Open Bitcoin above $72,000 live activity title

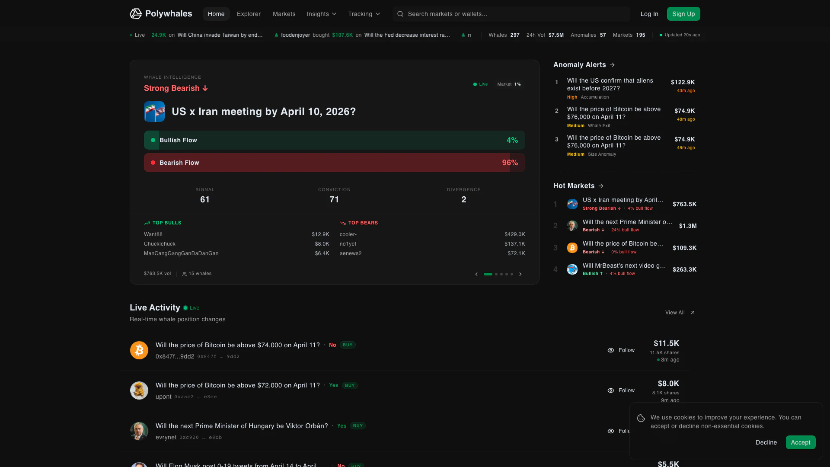pyautogui.click(x=237, y=385)
